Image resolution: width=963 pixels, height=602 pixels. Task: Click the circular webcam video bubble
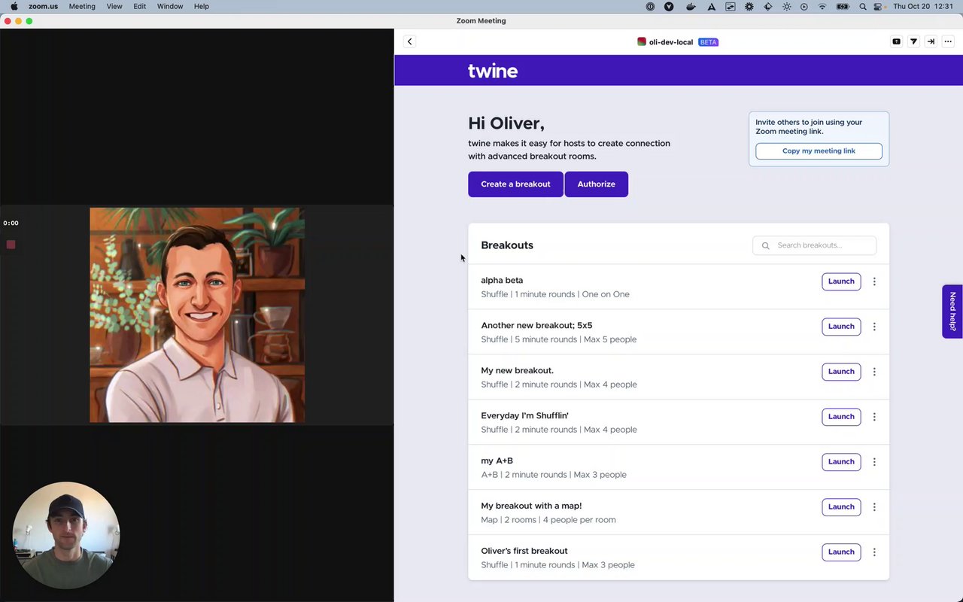[66, 535]
